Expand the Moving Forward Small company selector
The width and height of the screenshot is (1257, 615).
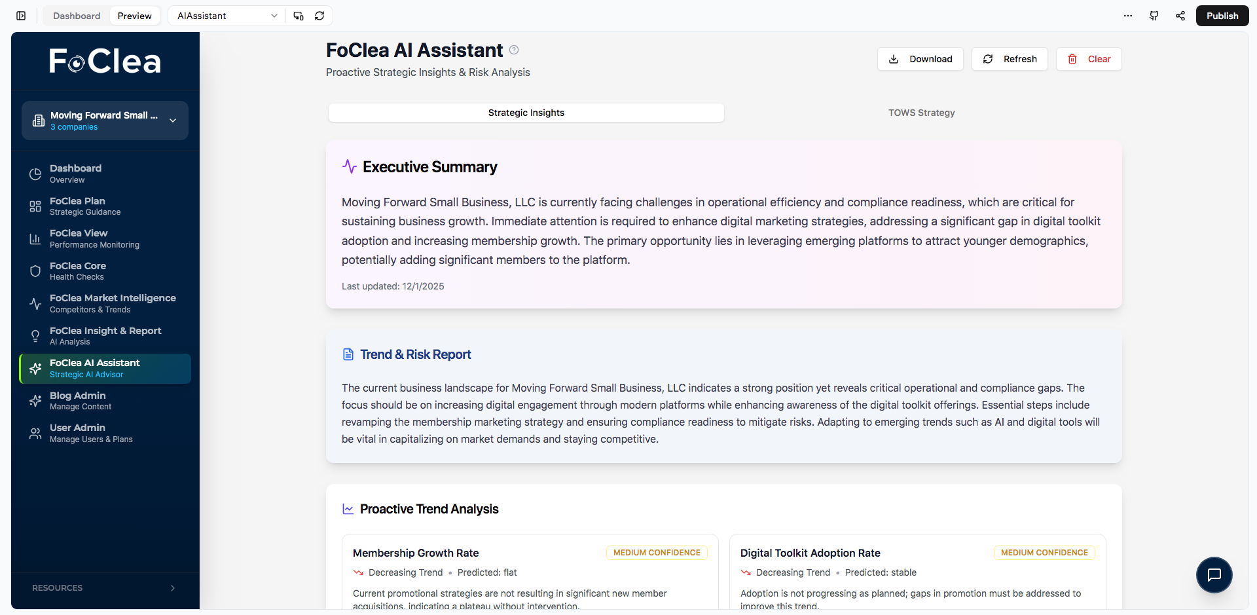pos(105,121)
